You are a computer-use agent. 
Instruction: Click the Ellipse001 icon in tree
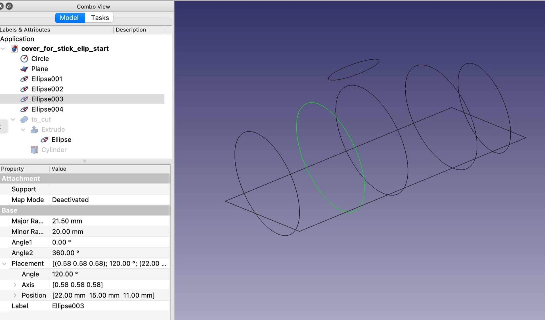click(x=24, y=79)
